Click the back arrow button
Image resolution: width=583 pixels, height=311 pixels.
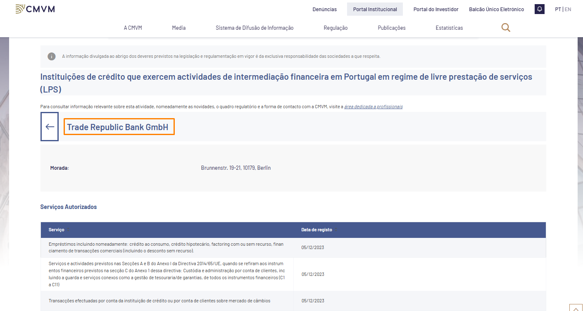point(50,126)
